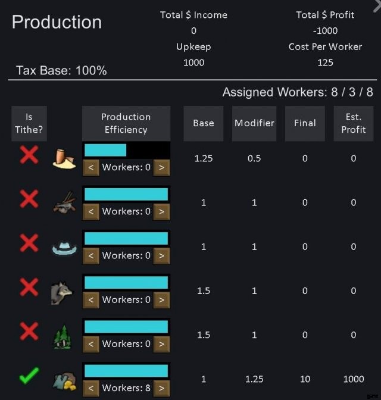The height and width of the screenshot is (400, 381).
Task: Click the Modifier column header
Action: [254, 123]
